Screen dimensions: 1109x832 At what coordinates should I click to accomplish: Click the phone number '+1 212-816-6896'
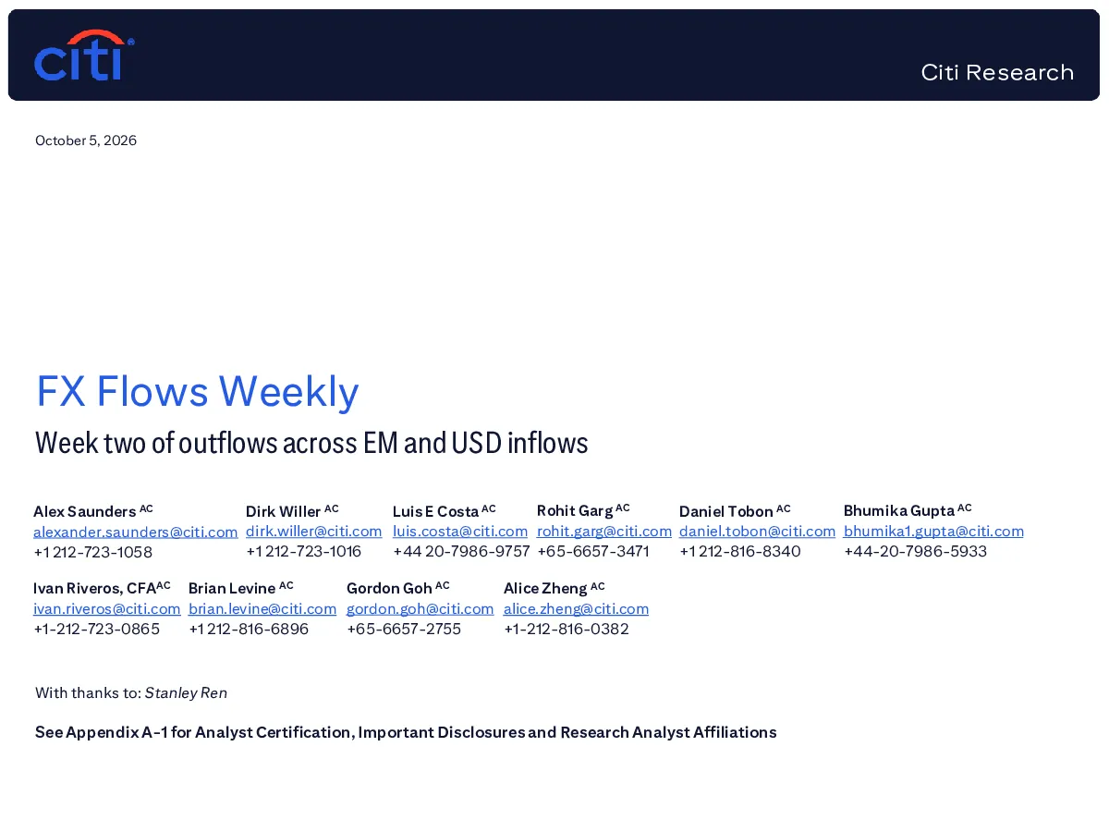click(x=249, y=629)
